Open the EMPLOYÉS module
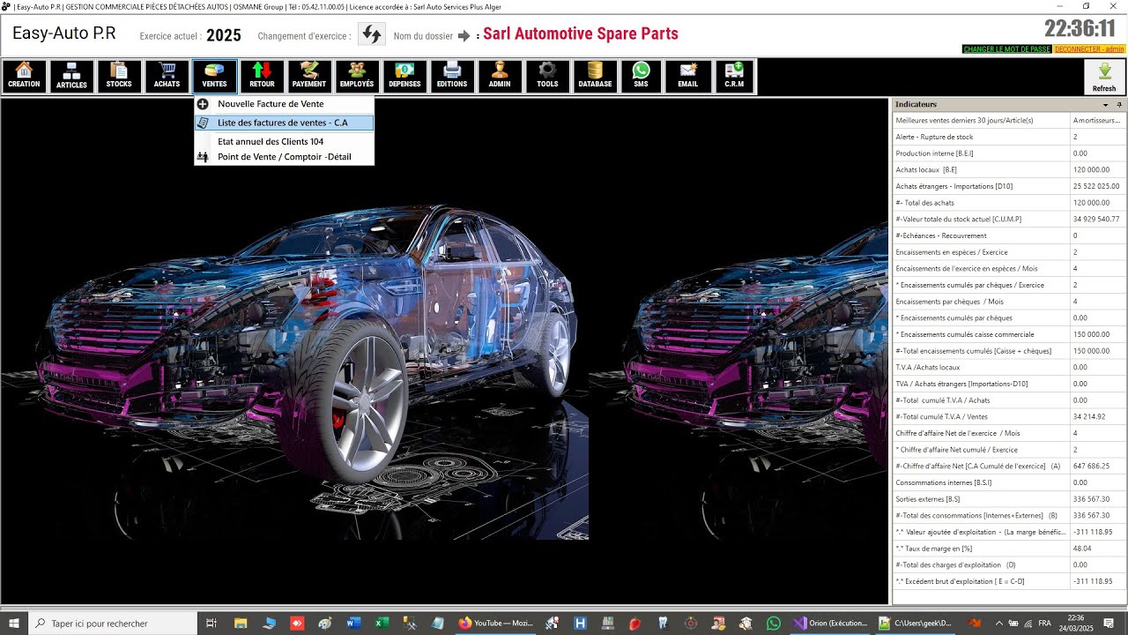This screenshot has width=1128, height=635. pos(357,77)
